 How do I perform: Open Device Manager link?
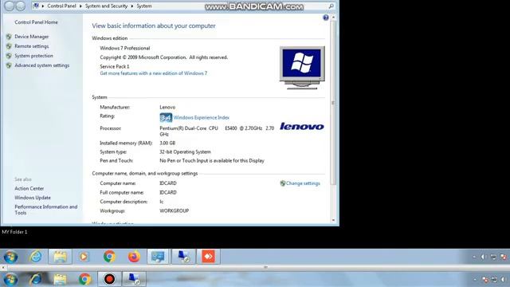32,37
